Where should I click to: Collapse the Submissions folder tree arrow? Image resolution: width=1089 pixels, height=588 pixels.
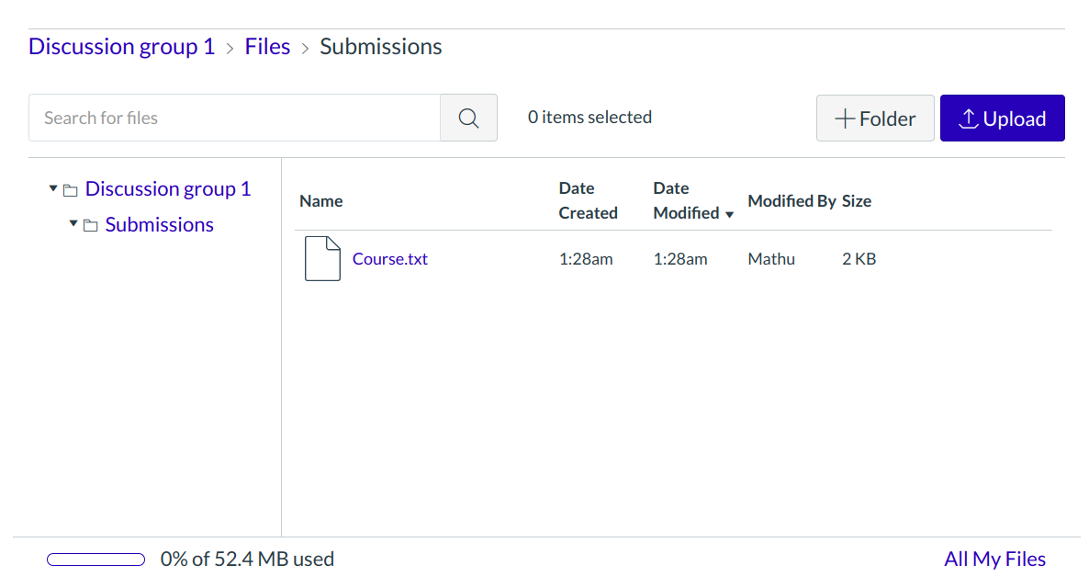73,224
